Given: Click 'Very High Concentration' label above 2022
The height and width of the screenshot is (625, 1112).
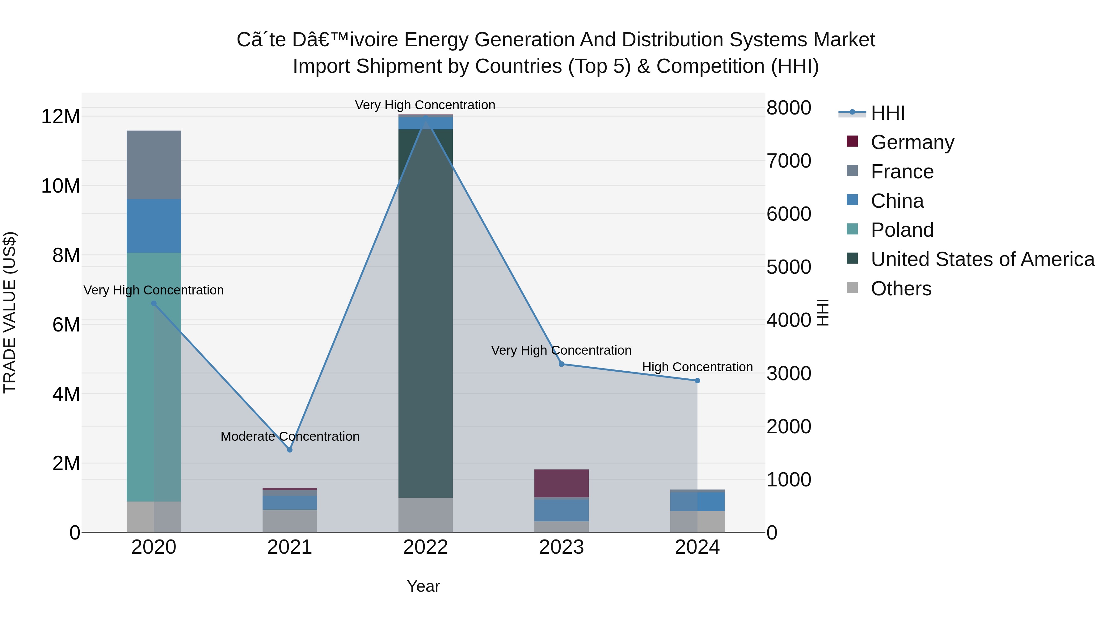Looking at the screenshot, I should point(425,105).
